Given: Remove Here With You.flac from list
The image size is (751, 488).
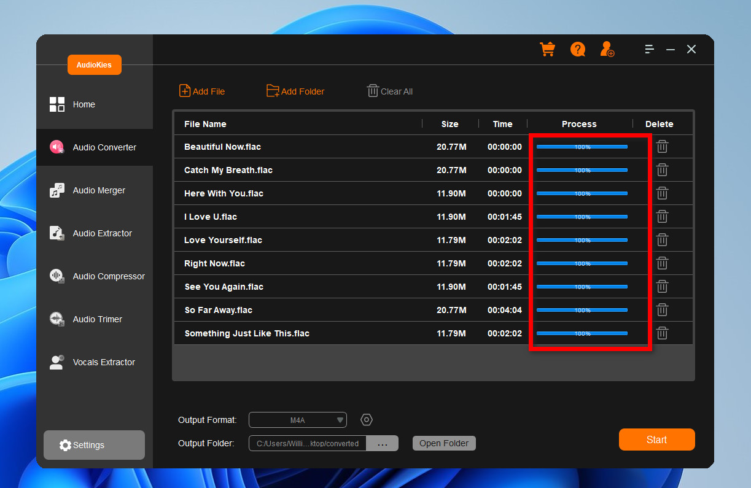Looking at the screenshot, I should pos(662,193).
